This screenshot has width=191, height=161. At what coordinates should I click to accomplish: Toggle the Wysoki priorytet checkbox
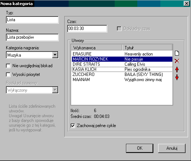coord(8,74)
